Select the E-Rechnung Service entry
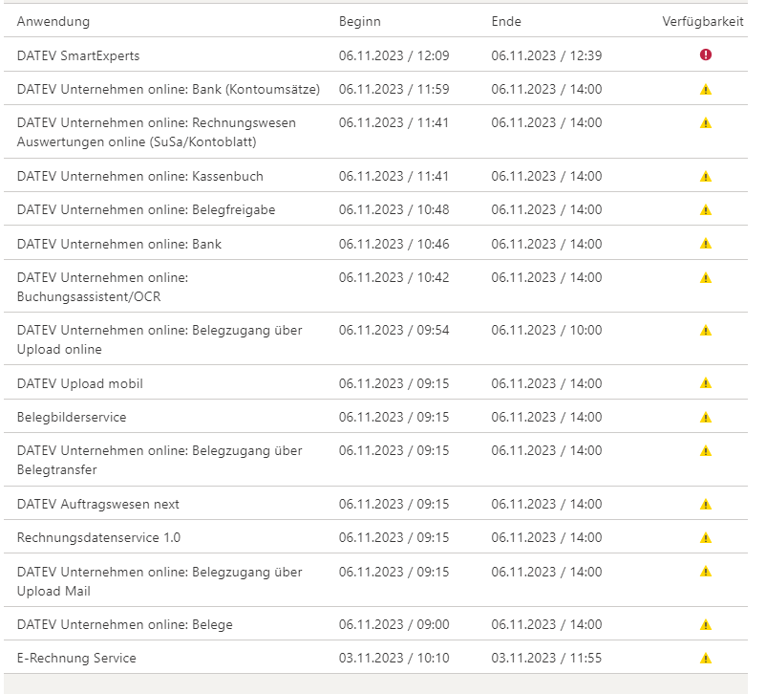This screenshot has width=766, height=694. [x=76, y=659]
